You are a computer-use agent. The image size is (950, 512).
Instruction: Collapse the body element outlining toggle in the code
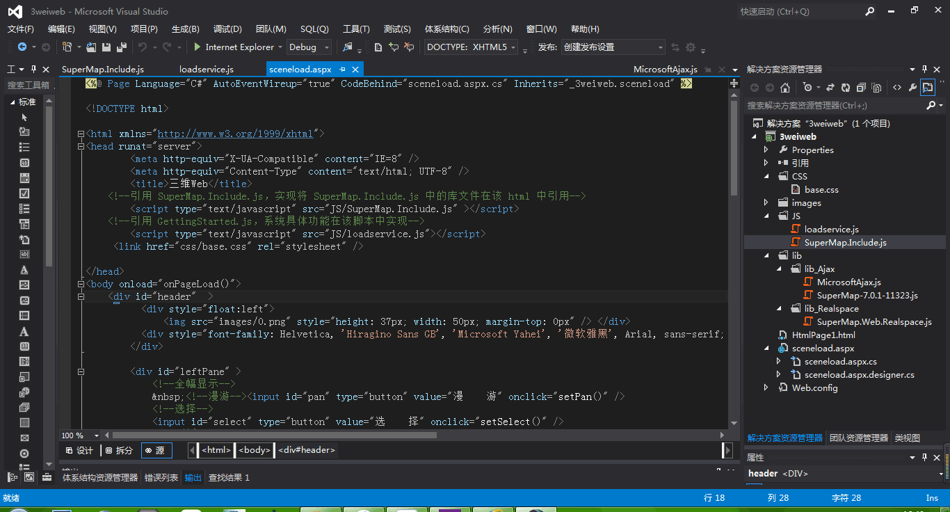81,284
